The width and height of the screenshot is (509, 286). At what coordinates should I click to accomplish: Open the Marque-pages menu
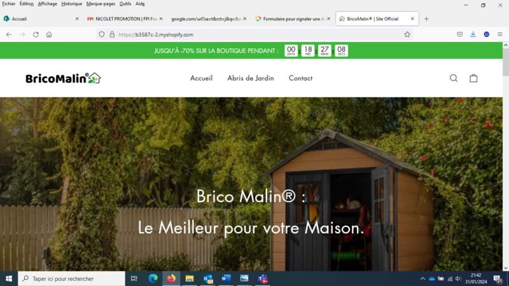tap(101, 4)
